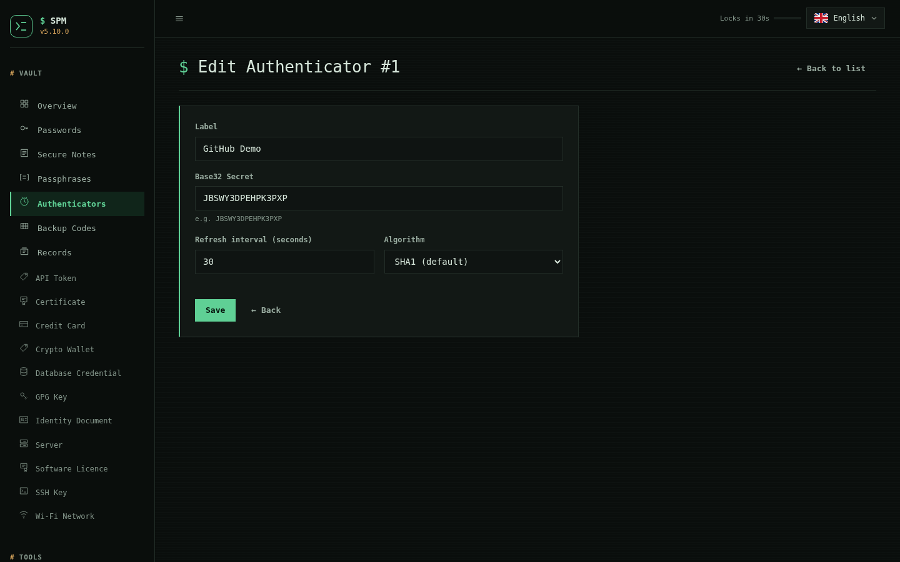Click the Passwords key icon
Viewport: 900px width, 562px height.
(x=24, y=128)
